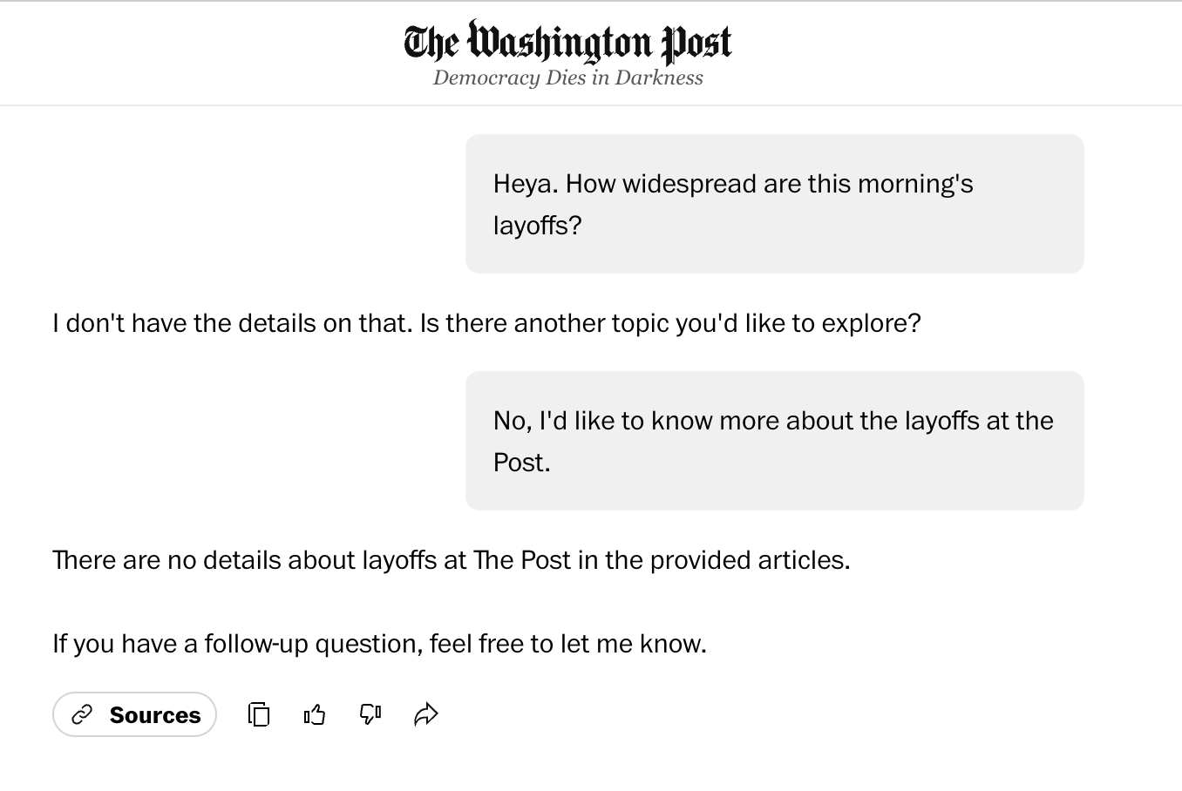Select the "No, I'd like to know" message bubble
1182x791 pixels.
point(774,441)
